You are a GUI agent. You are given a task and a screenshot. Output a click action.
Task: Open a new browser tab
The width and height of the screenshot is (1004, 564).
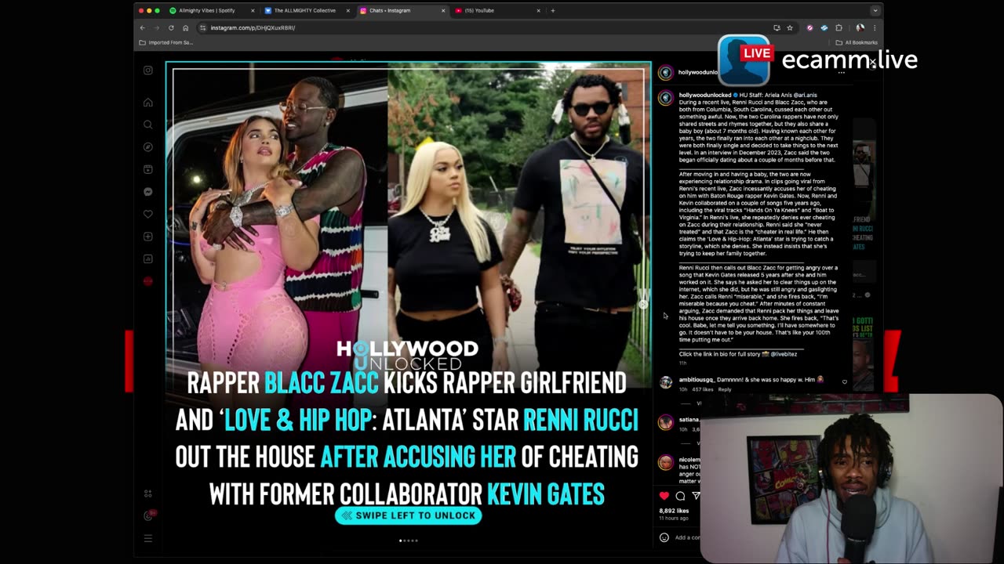point(553,10)
